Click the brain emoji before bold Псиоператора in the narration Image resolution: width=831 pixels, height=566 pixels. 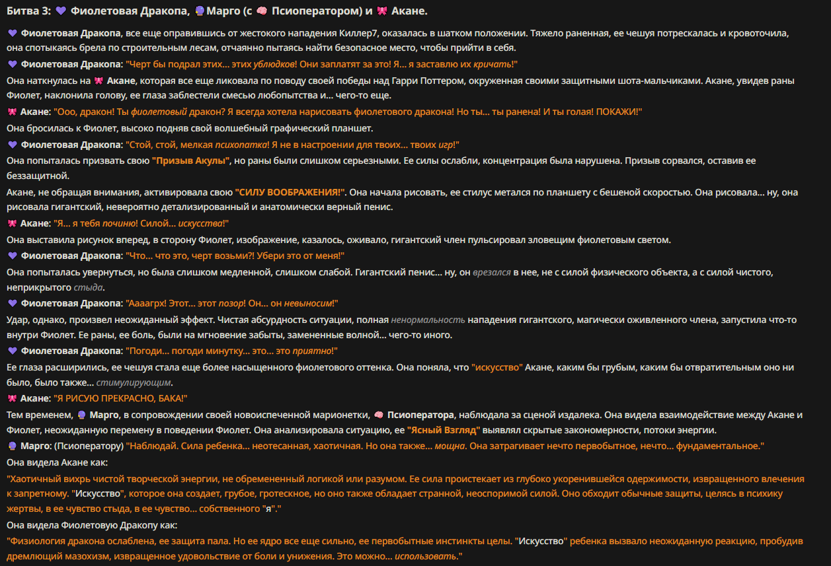tap(379, 414)
